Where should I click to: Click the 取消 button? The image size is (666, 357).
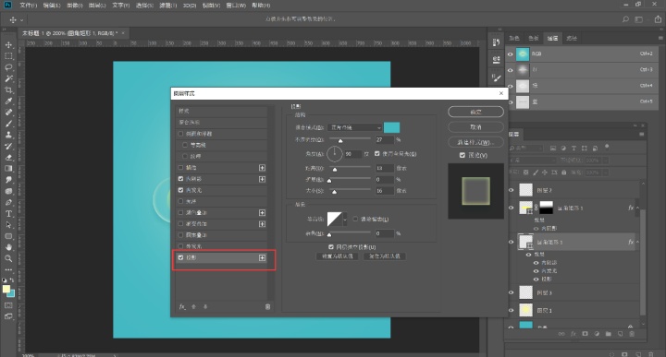click(x=475, y=127)
